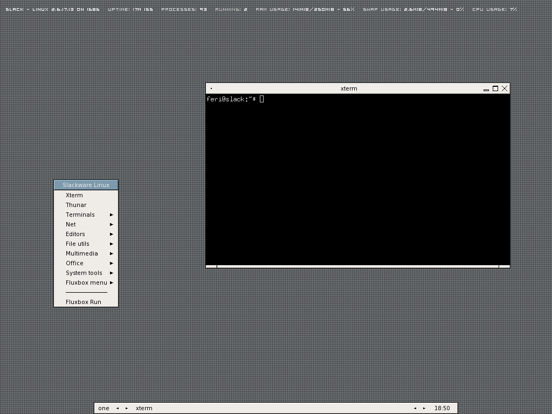Click the xterm window title bar
Screen dimensions: 552x414
pyautogui.click(x=349, y=88)
